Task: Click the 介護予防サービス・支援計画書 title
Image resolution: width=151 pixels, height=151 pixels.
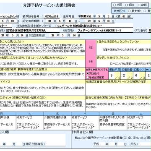Action: point(49,5)
